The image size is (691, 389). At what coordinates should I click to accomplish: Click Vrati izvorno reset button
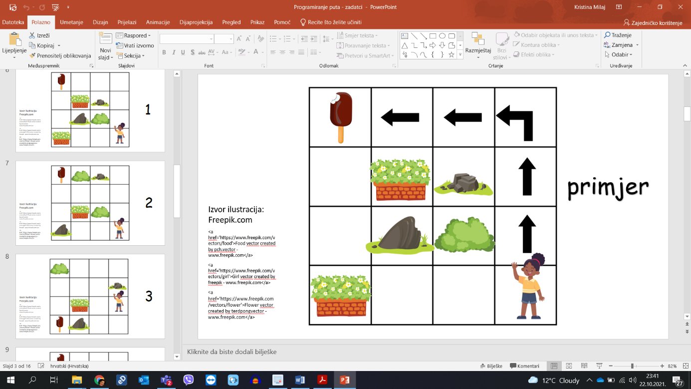click(x=135, y=45)
